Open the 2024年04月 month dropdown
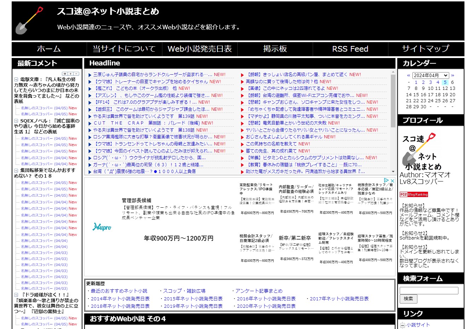 (x=430, y=75)
